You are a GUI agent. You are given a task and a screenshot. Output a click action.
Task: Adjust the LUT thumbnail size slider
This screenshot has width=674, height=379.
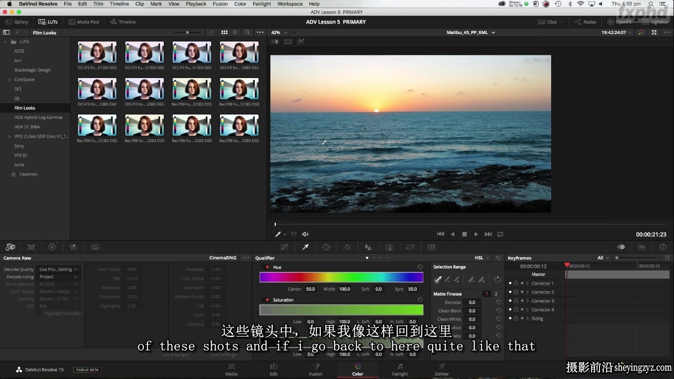pyautogui.click(x=187, y=33)
